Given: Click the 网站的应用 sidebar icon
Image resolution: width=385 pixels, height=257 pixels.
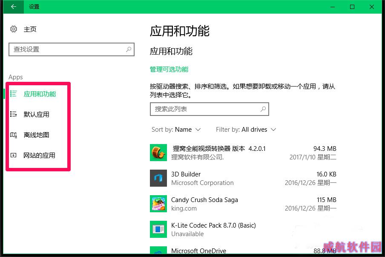Looking at the screenshot, I should [x=14, y=155].
